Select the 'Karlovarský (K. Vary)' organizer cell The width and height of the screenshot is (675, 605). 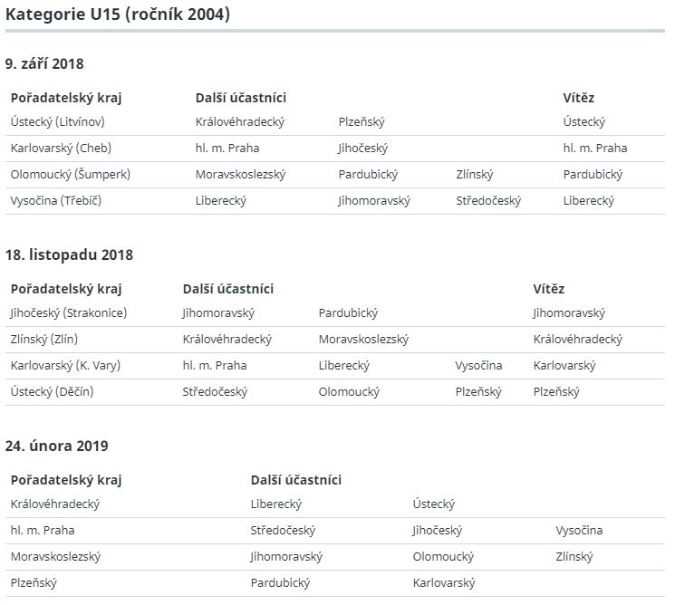(65, 365)
